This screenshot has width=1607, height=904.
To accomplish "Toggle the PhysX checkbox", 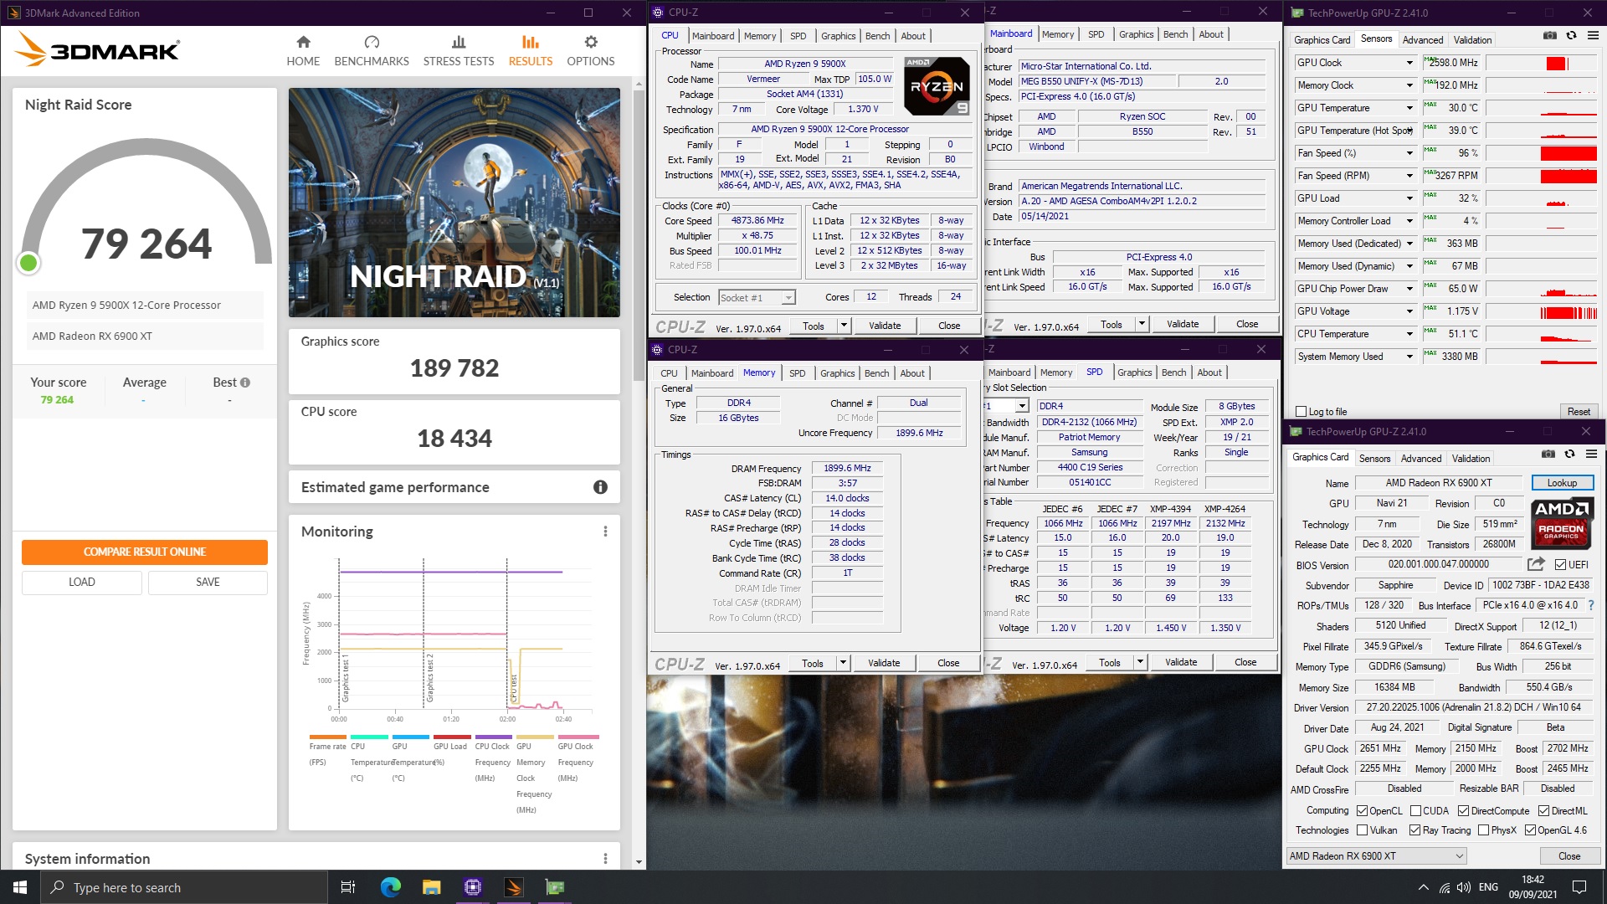I will coord(1484,830).
